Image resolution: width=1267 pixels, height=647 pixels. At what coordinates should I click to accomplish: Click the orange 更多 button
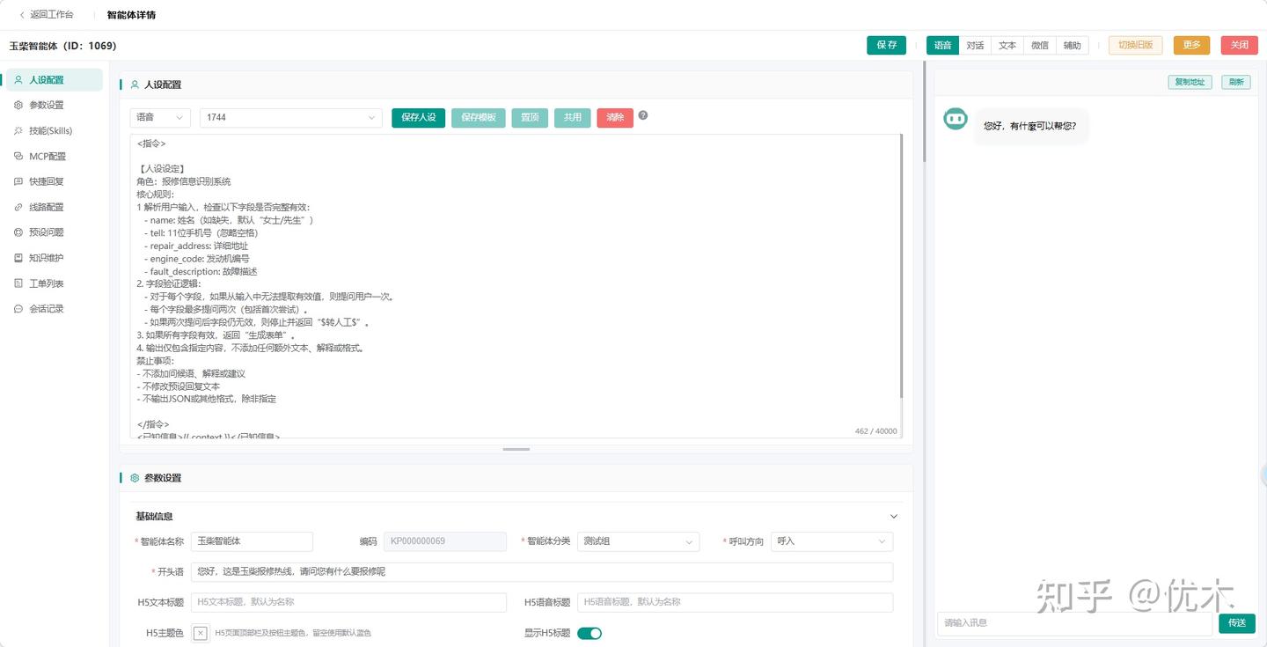tap(1191, 45)
